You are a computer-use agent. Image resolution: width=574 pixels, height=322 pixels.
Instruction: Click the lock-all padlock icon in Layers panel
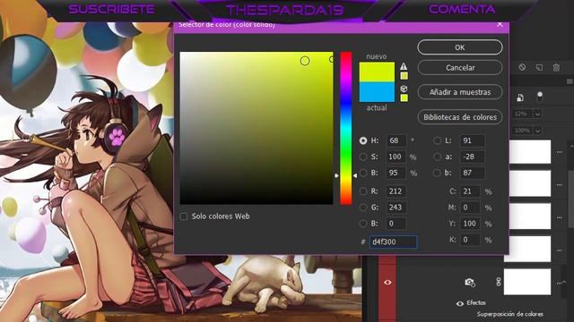pos(520,97)
